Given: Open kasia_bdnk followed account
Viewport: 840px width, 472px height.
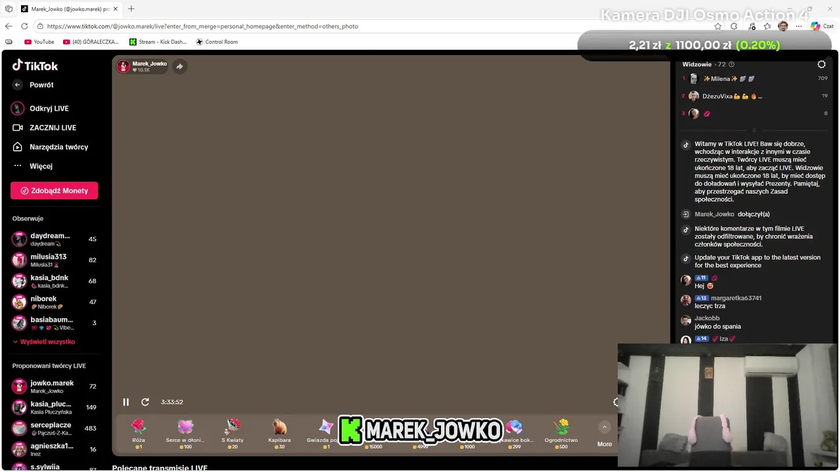Looking at the screenshot, I should click(54, 281).
